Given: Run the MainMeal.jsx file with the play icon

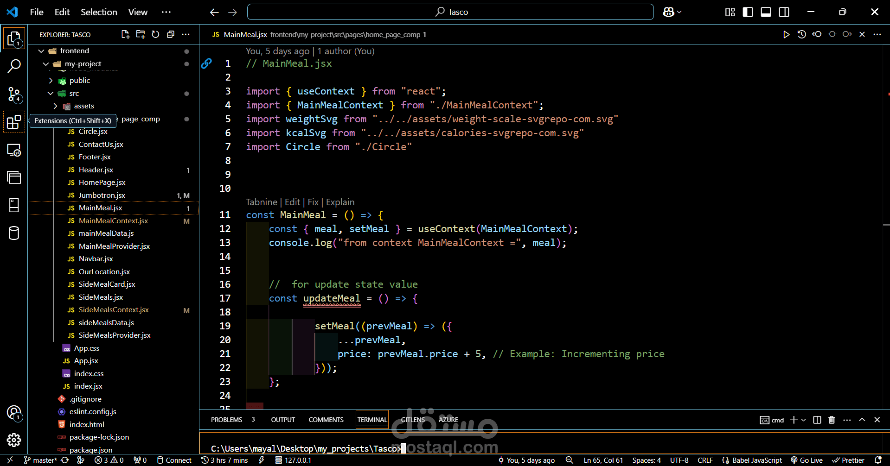Looking at the screenshot, I should [x=786, y=34].
